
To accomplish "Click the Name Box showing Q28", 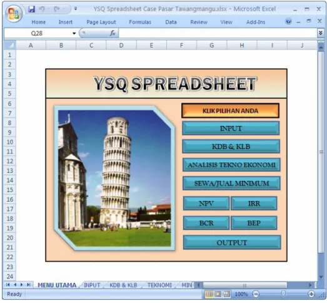I will [38, 33].
